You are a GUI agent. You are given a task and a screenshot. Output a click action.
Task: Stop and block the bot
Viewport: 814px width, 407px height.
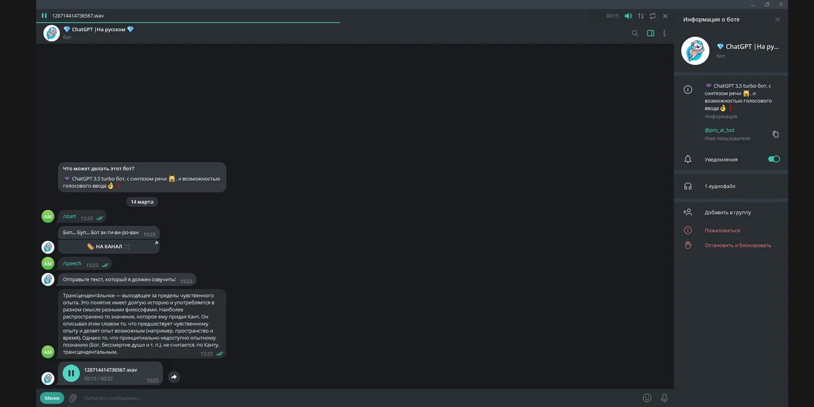738,245
